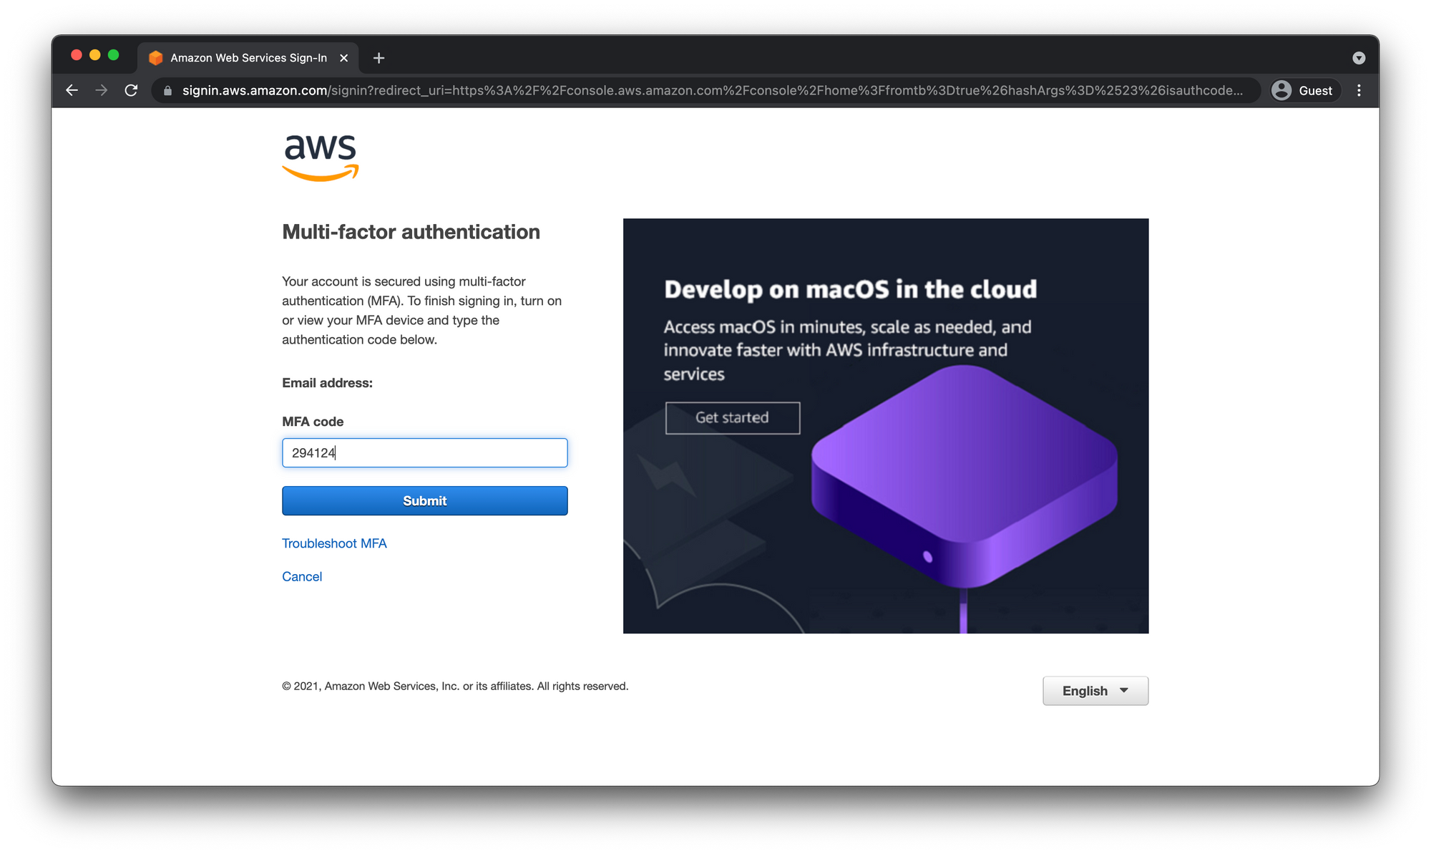Click the address bar URL

(712, 90)
